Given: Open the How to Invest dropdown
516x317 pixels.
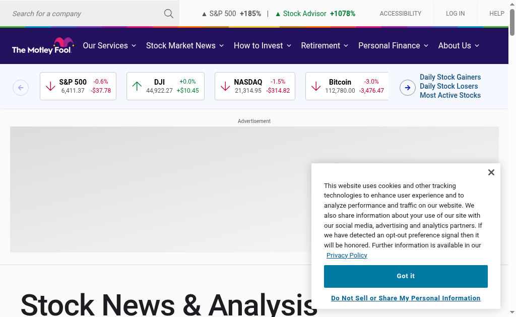Looking at the screenshot, I should (262, 45).
